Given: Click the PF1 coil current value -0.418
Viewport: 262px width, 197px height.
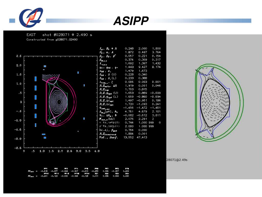Looking at the screenshot, I should [46, 171].
